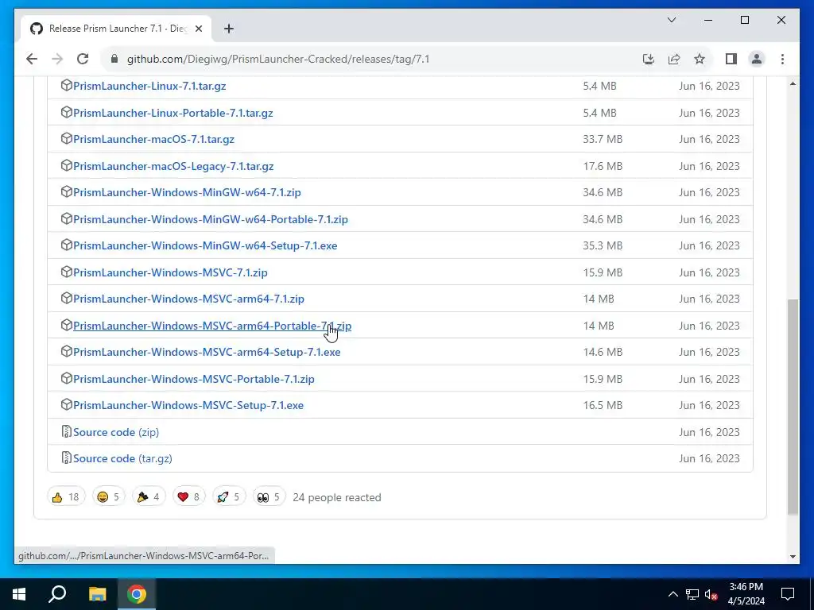Download PrismLauncher-Windows-MSVC-Setup-7.1.exe
This screenshot has height=610, width=814.
click(x=188, y=406)
